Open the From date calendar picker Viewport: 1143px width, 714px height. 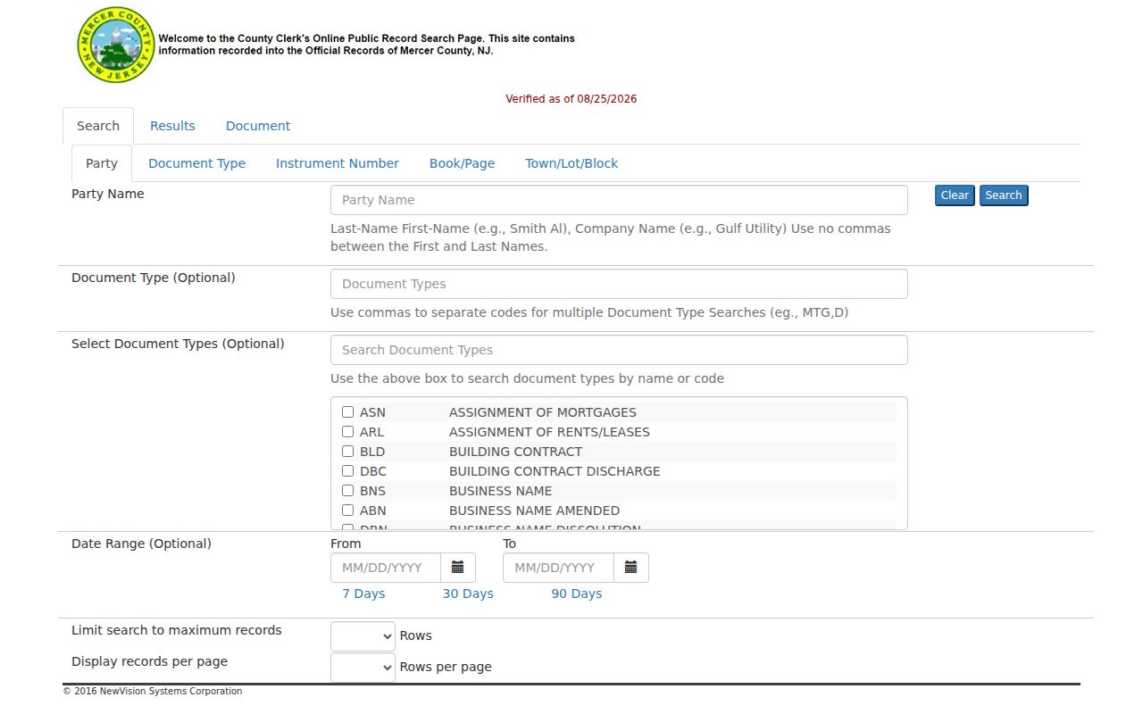point(458,568)
